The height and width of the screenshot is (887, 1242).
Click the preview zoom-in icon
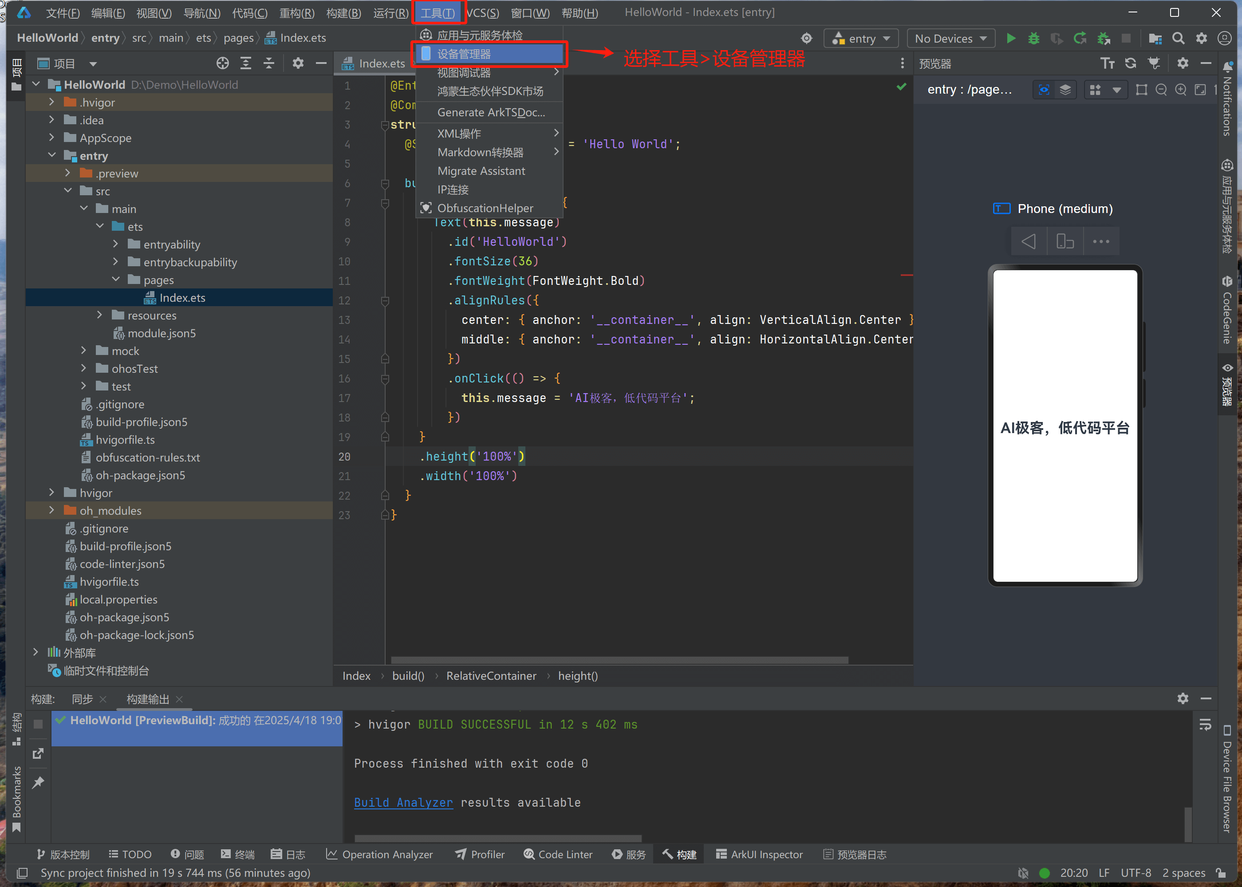pos(1180,90)
